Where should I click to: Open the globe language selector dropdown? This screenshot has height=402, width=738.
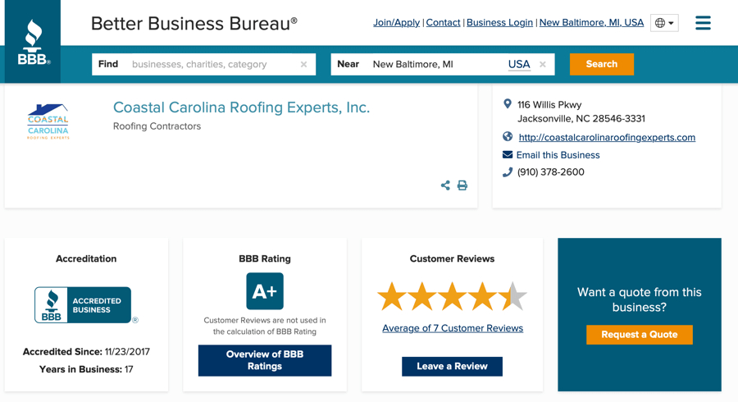click(x=664, y=23)
